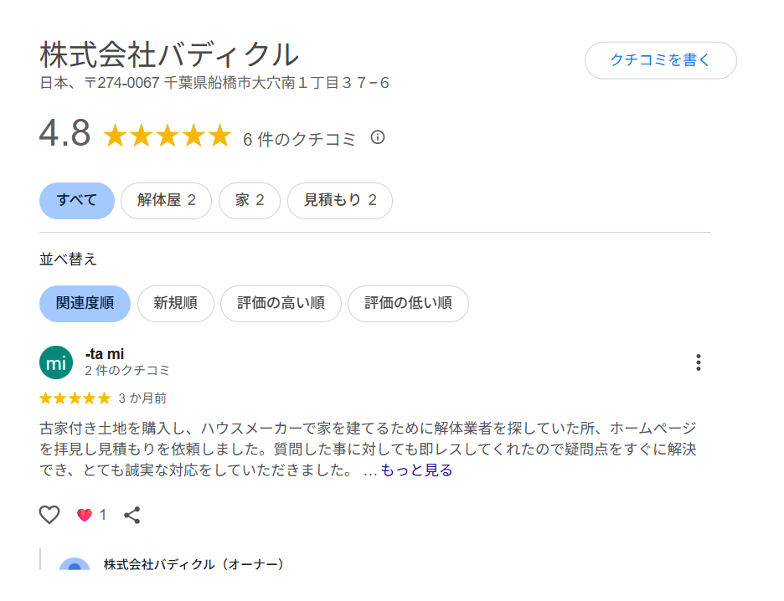Image resolution: width=784 pixels, height=601 pixels.
Task: Click reviewer name -ta mi
Action: pos(105,354)
